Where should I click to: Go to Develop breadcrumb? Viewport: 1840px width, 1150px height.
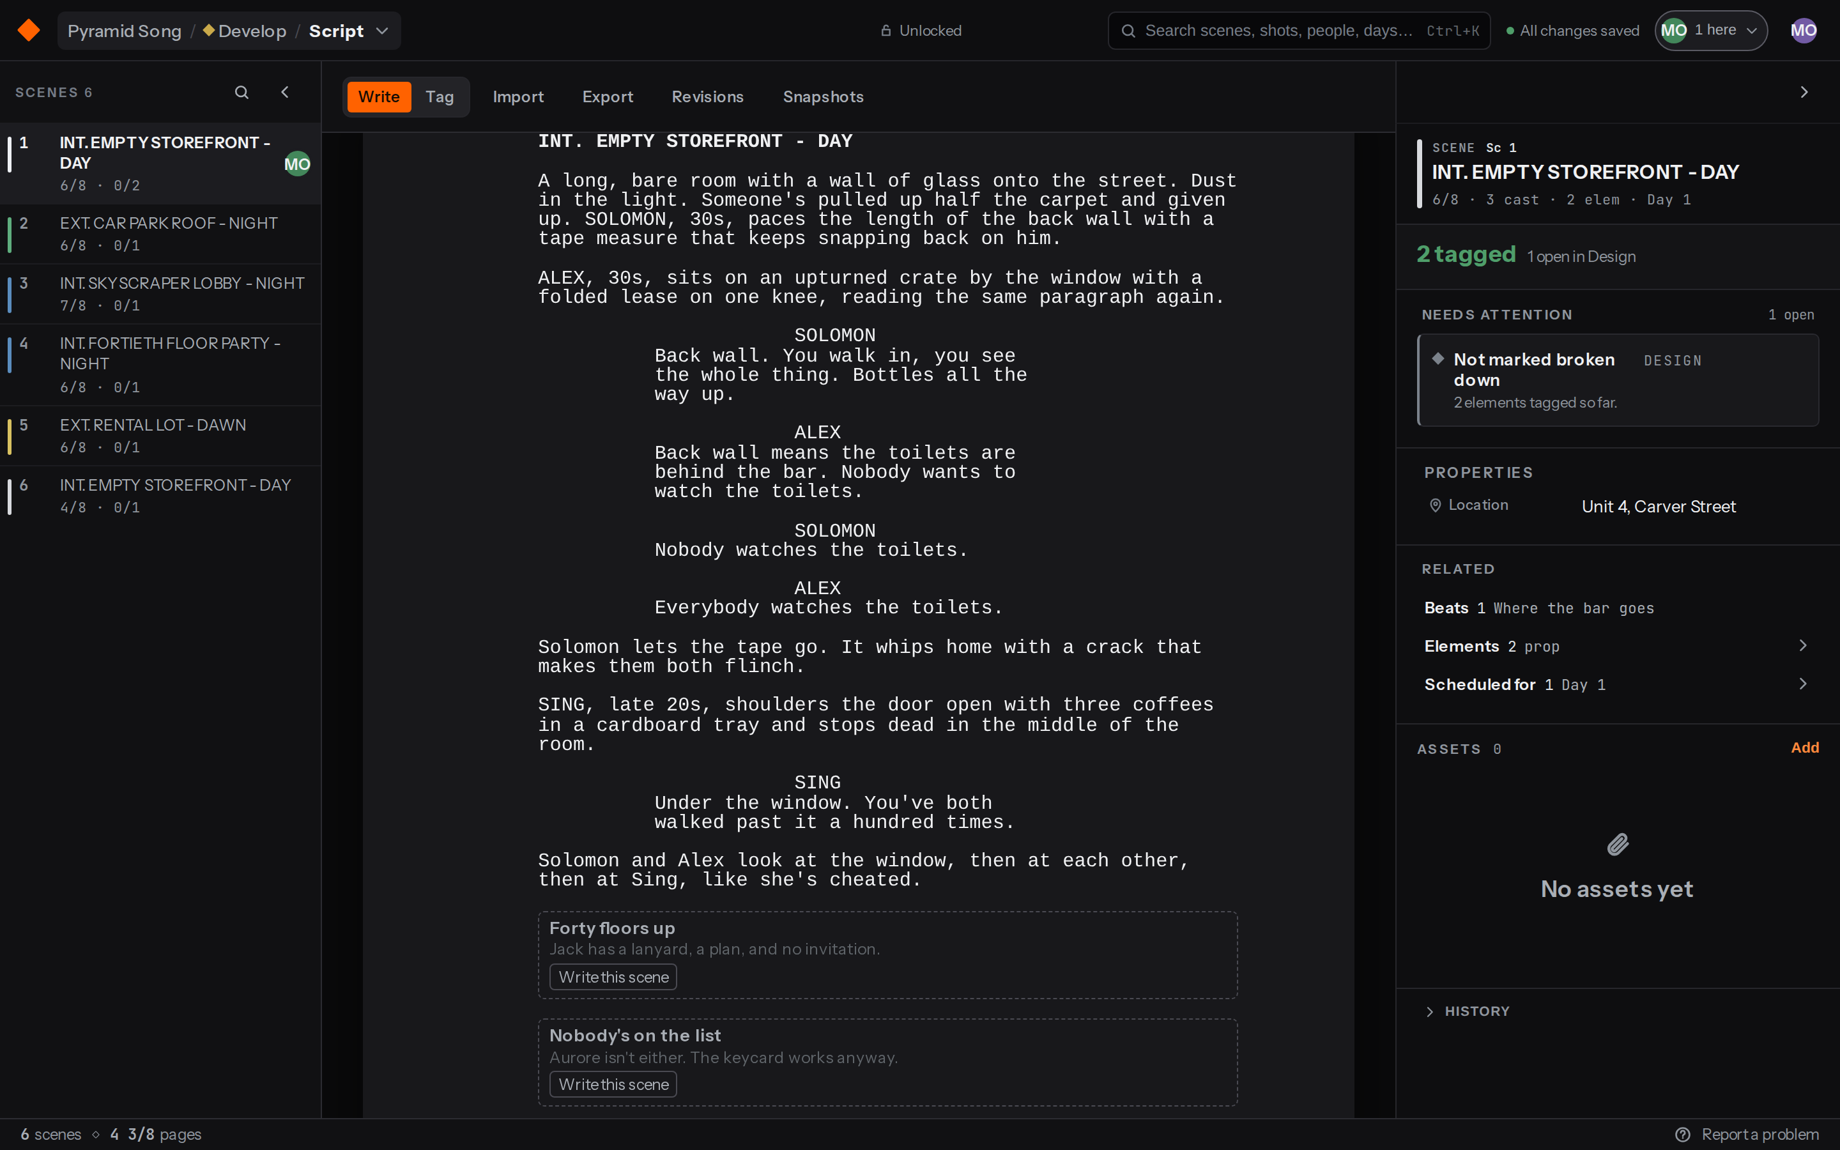tap(244, 31)
